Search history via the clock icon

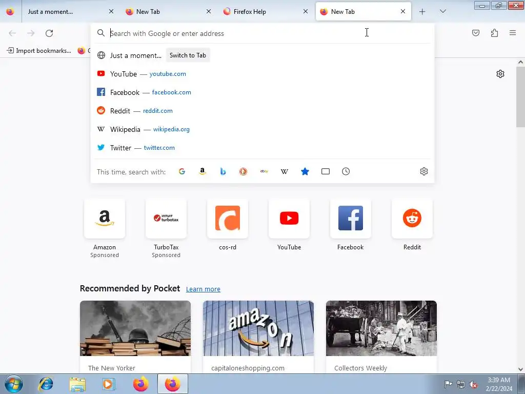click(x=346, y=171)
